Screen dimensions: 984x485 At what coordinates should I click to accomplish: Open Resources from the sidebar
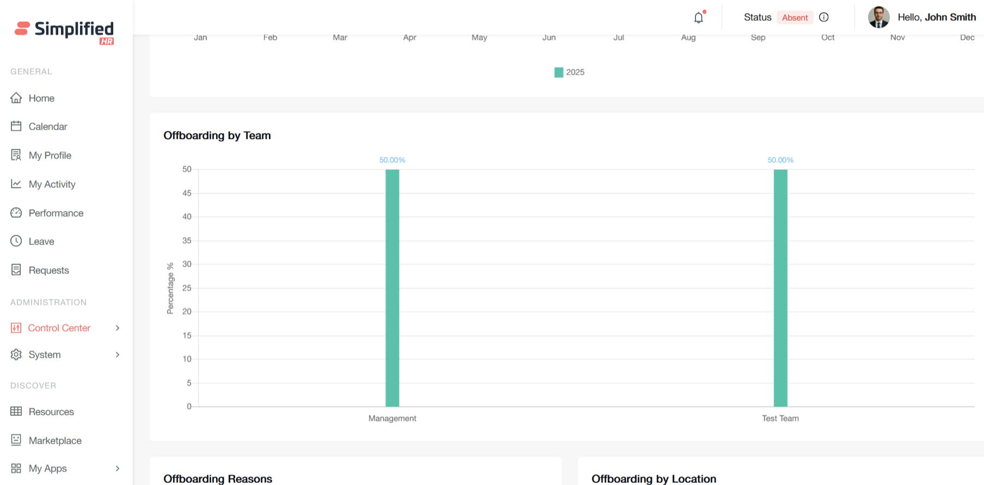pos(51,412)
